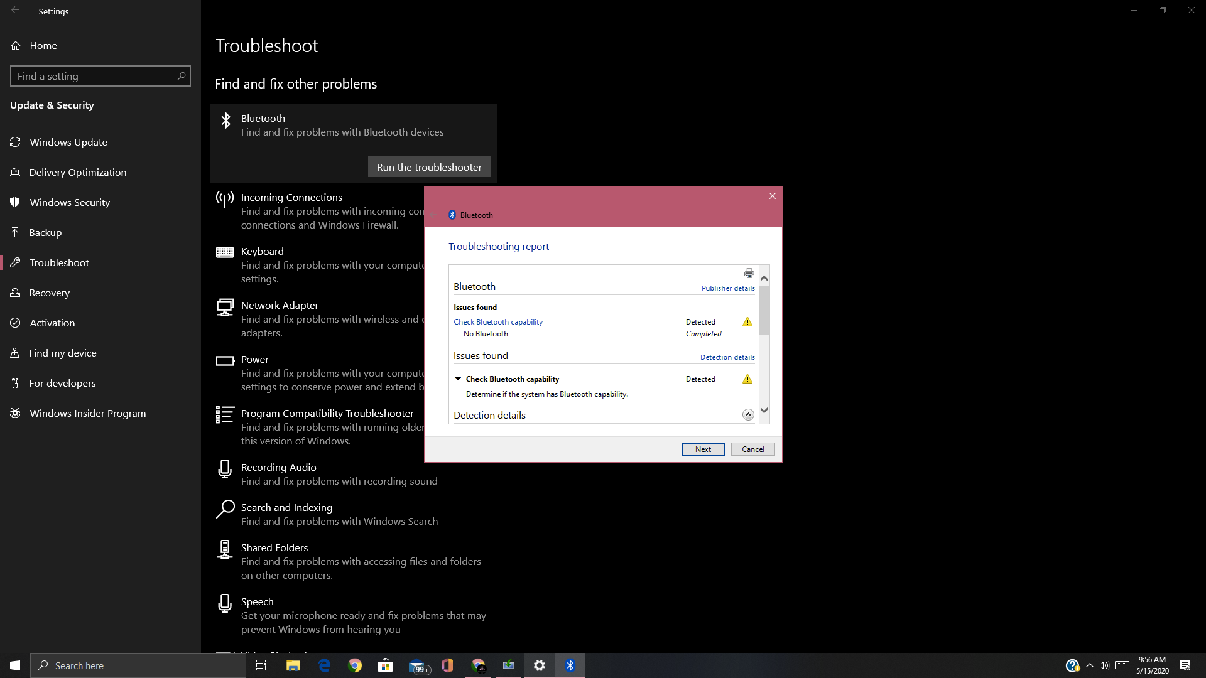This screenshot has height=678, width=1206.
Task: Click the Home icon in Settings
Action: pyautogui.click(x=16, y=46)
